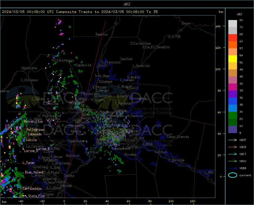The image size is (254, 205).
Task: Click the blue VBBB arrow icon
Action: point(233,168)
